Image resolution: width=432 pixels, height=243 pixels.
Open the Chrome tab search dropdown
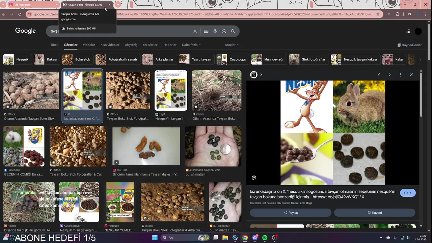[3, 5]
